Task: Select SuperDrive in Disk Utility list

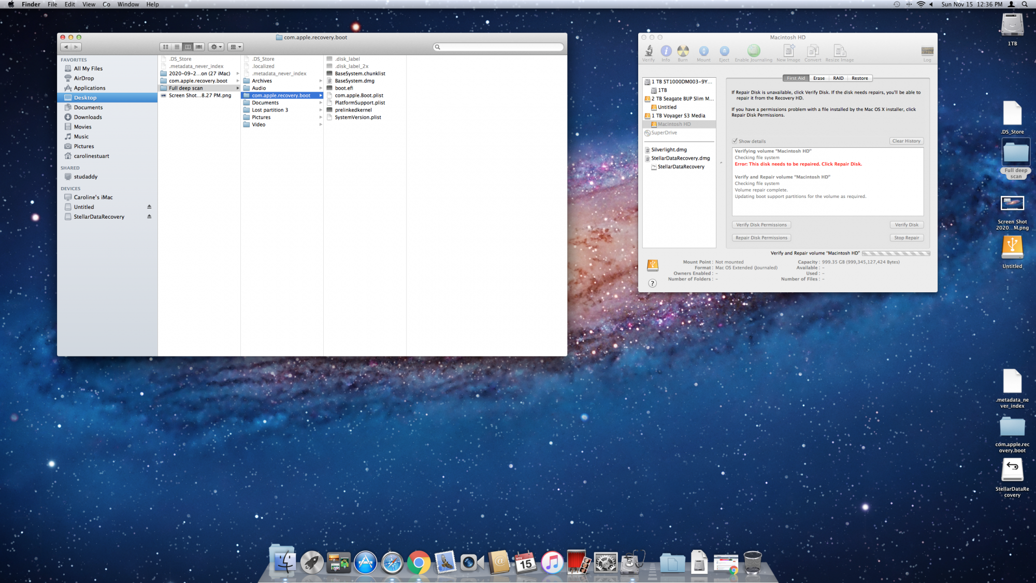Action: 679,133
